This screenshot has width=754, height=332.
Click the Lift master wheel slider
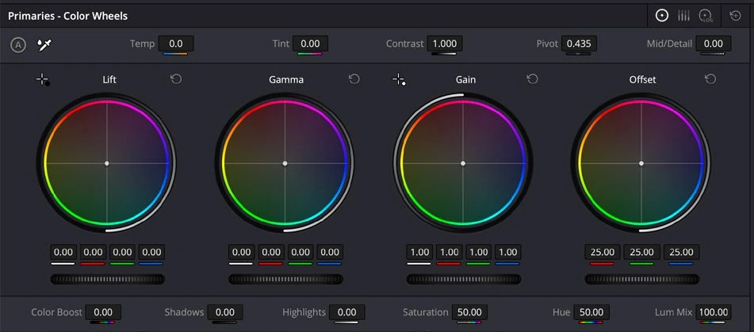pos(108,279)
